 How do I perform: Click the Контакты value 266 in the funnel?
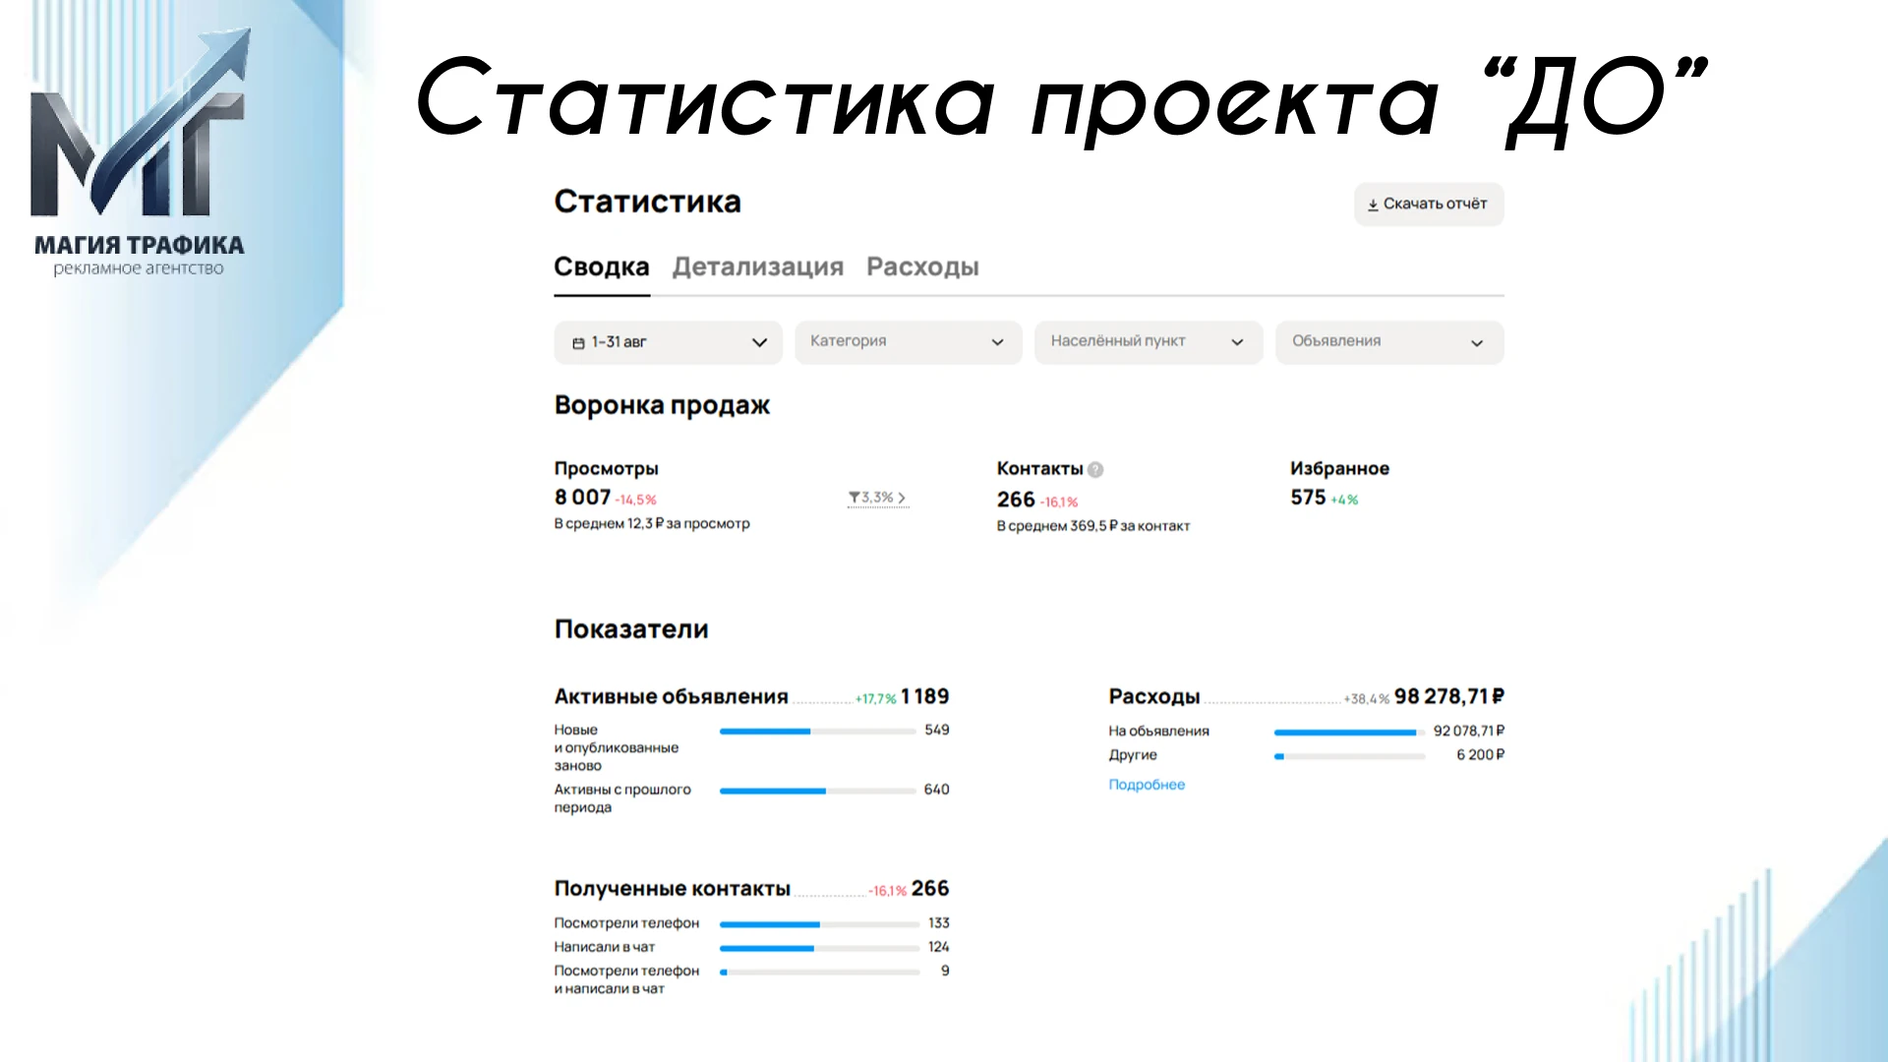pyautogui.click(x=1016, y=500)
